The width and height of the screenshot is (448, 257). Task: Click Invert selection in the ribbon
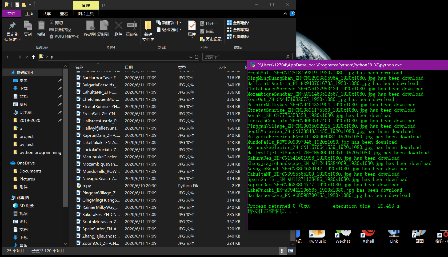point(238,37)
